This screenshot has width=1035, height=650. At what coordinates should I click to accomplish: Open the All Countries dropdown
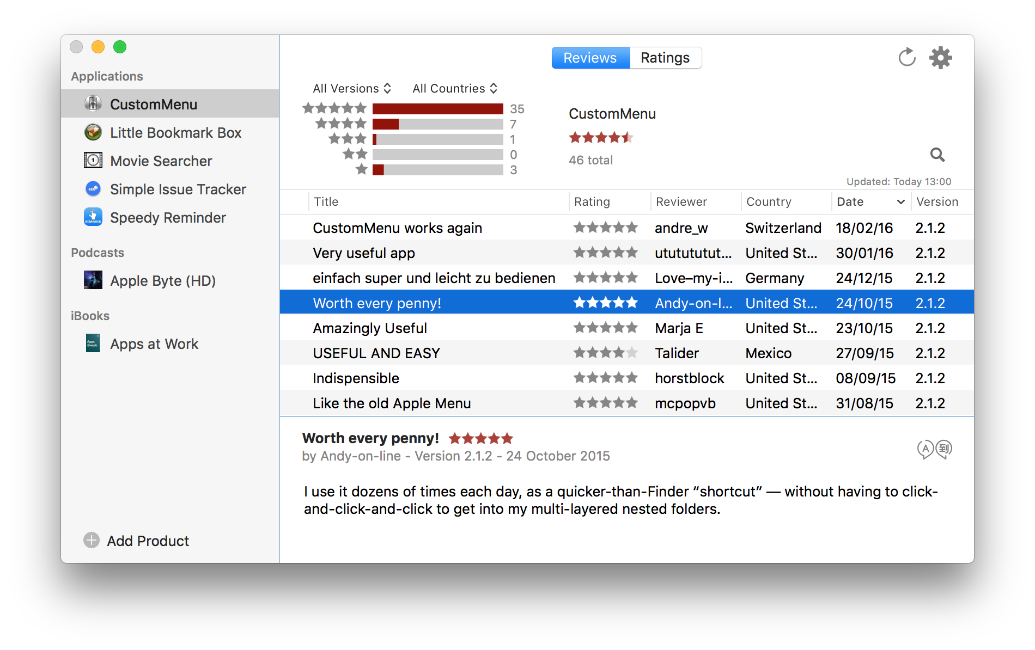tap(455, 88)
